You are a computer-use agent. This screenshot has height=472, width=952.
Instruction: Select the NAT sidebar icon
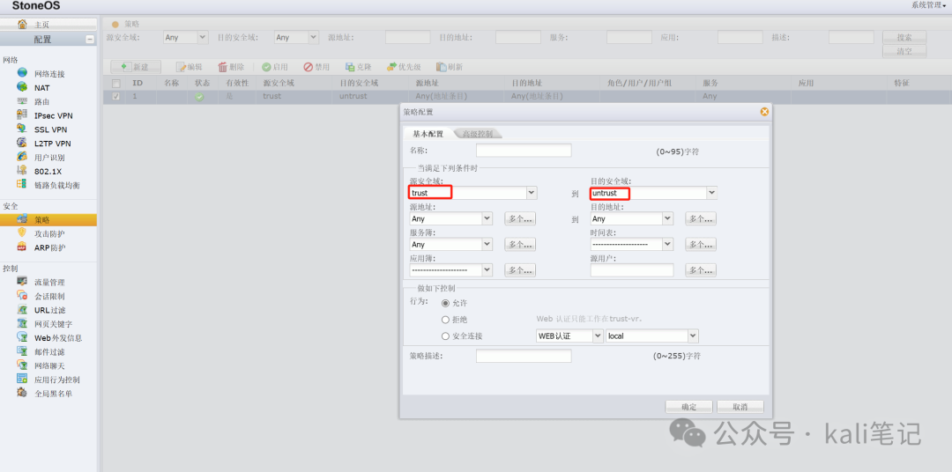[x=22, y=87]
